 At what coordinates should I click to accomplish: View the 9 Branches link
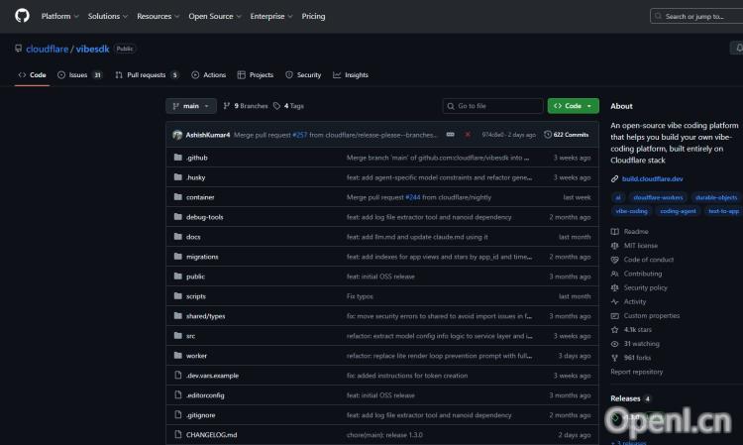246,106
